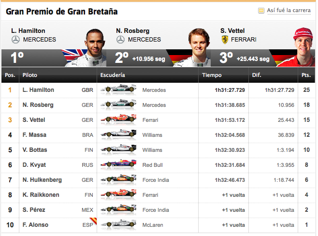Screen dimensions: 318x236
Task: Click the Mercedes car icon in row 1
Action: (x=118, y=89)
